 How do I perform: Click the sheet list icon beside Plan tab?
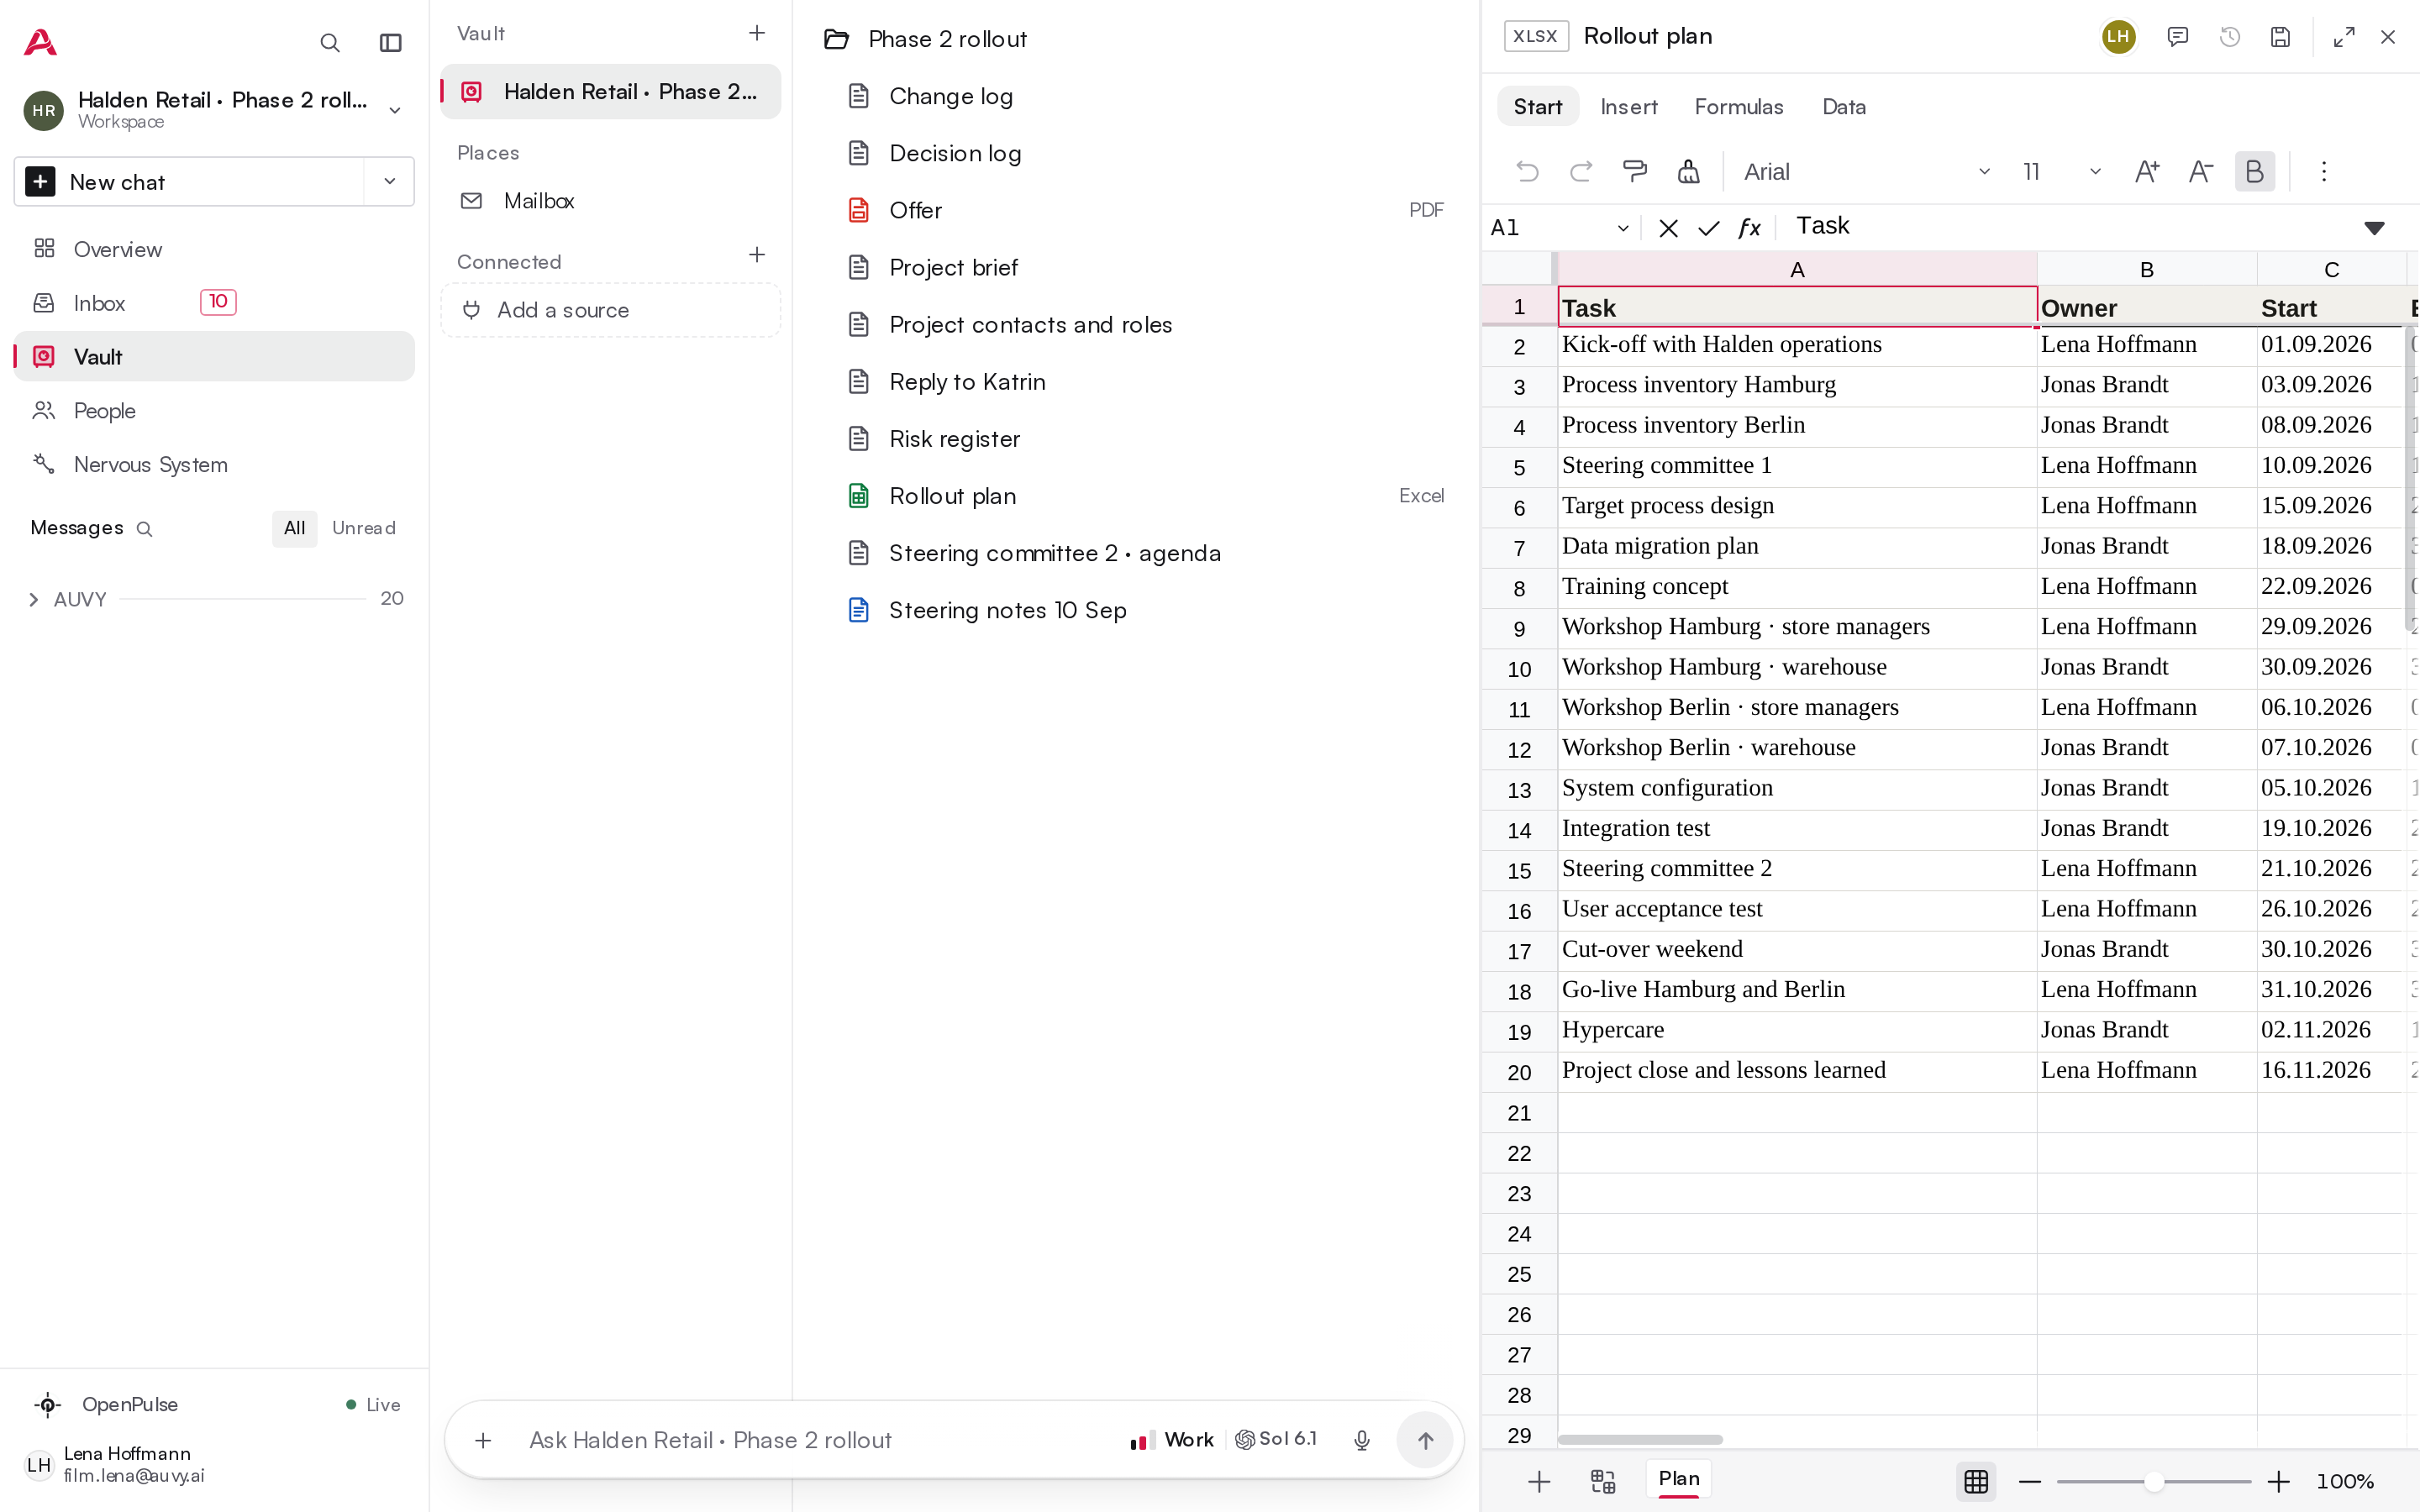point(1603,1481)
